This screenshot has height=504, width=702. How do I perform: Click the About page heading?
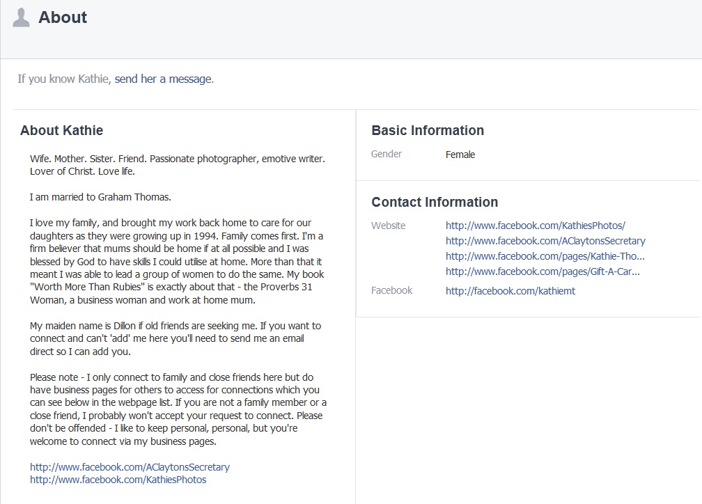point(63,17)
